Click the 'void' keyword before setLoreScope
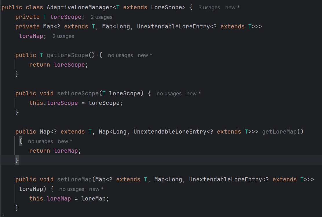Screen dimensions: 322x217 click(47, 93)
